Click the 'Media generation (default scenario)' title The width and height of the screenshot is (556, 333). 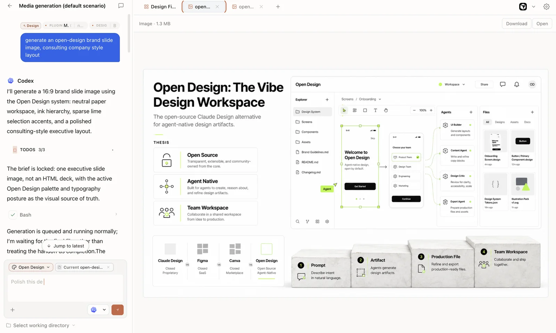tap(62, 6)
